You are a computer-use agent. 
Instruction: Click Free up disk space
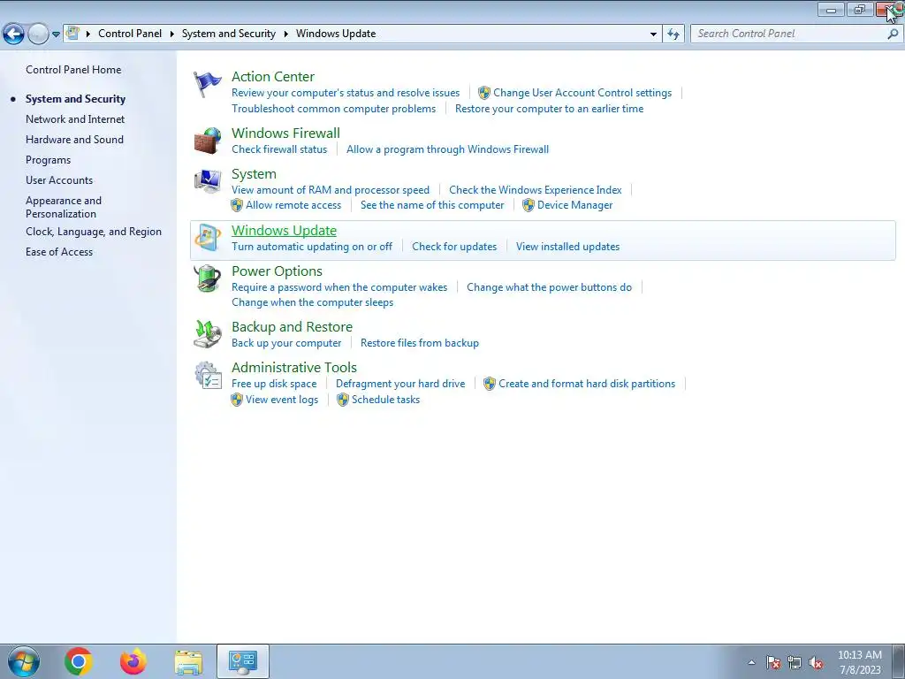click(274, 384)
